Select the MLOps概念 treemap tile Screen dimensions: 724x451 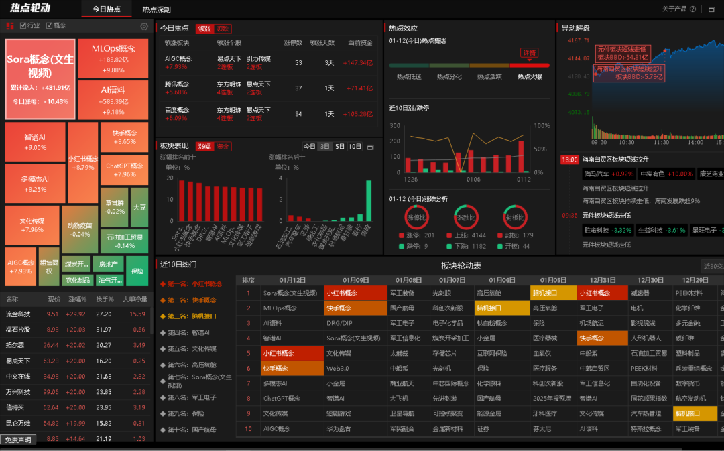tap(113, 58)
